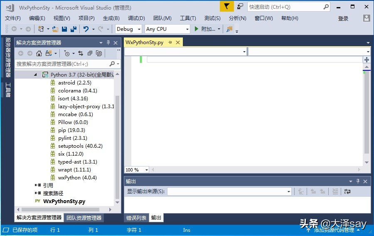Open the 工具箱 side tab

[x=8, y=90]
